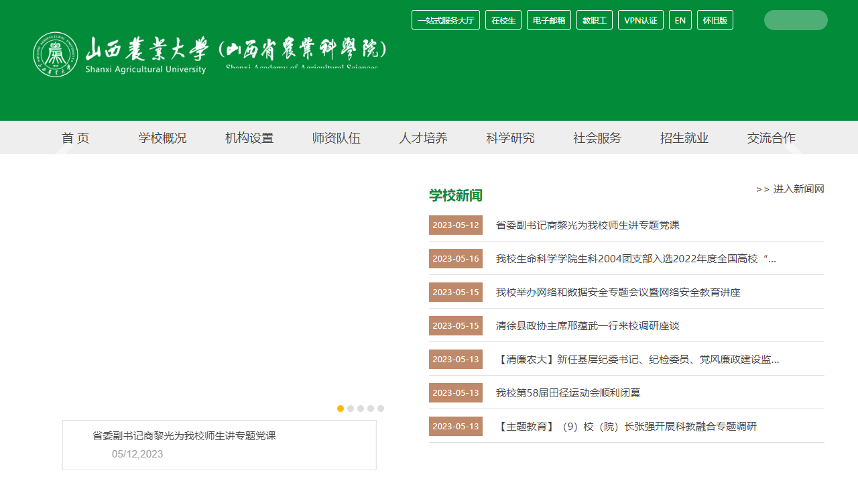Image resolution: width=858 pixels, height=483 pixels.
Task: Expand the 招生就业 menu item
Action: pos(684,138)
